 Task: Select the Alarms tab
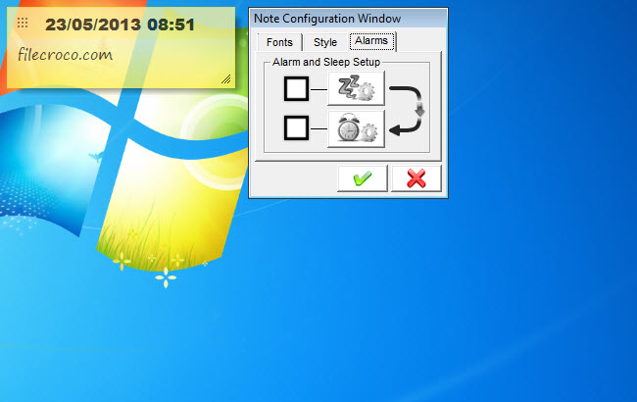[371, 41]
